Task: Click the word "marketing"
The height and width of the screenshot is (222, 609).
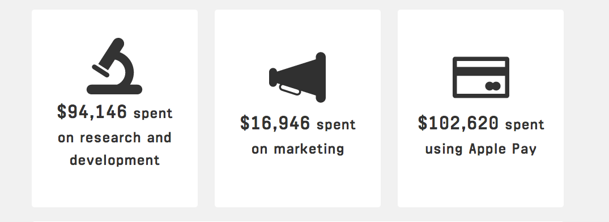Action: pos(309,150)
